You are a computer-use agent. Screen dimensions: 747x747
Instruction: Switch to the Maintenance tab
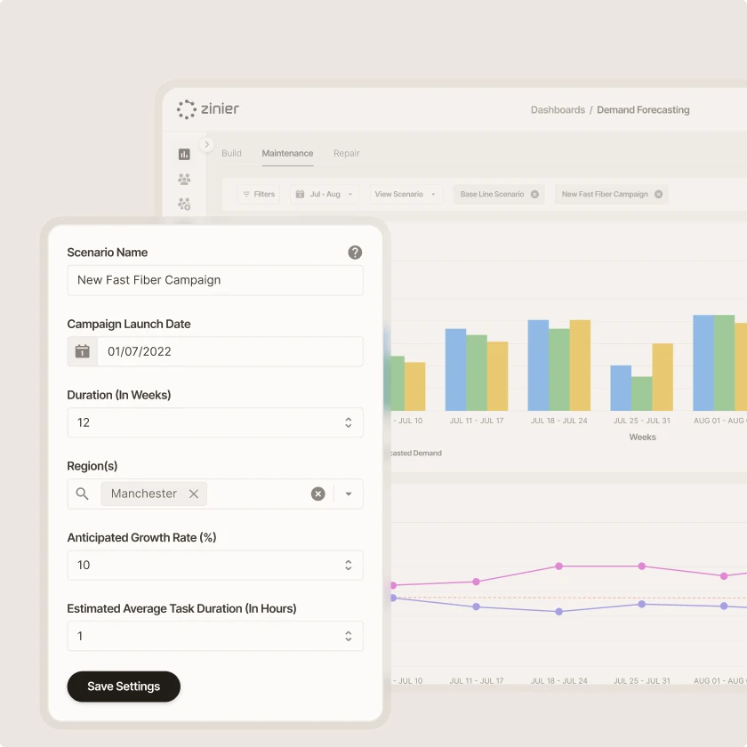tap(287, 153)
